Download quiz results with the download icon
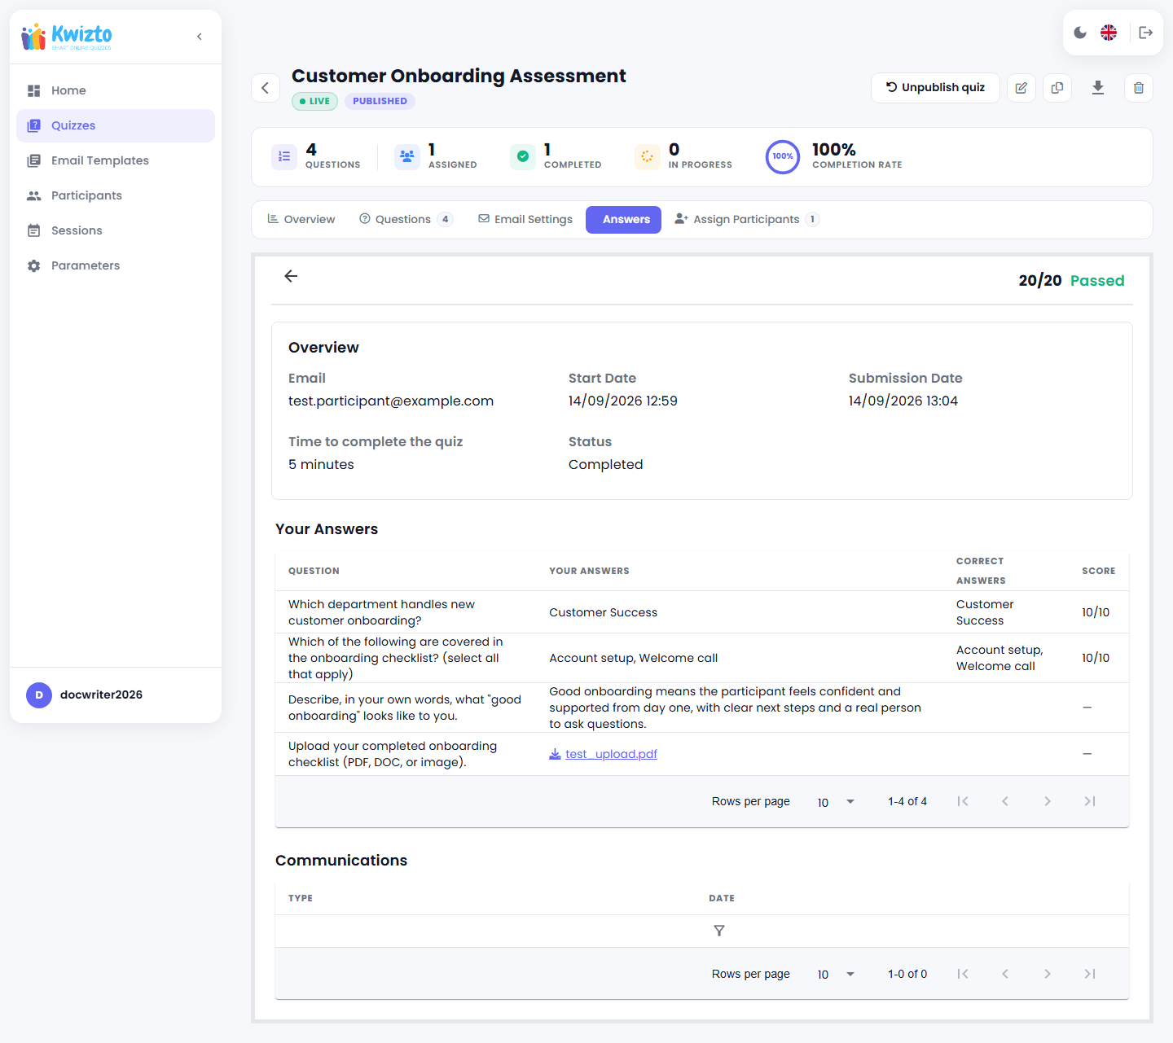 point(1098,88)
